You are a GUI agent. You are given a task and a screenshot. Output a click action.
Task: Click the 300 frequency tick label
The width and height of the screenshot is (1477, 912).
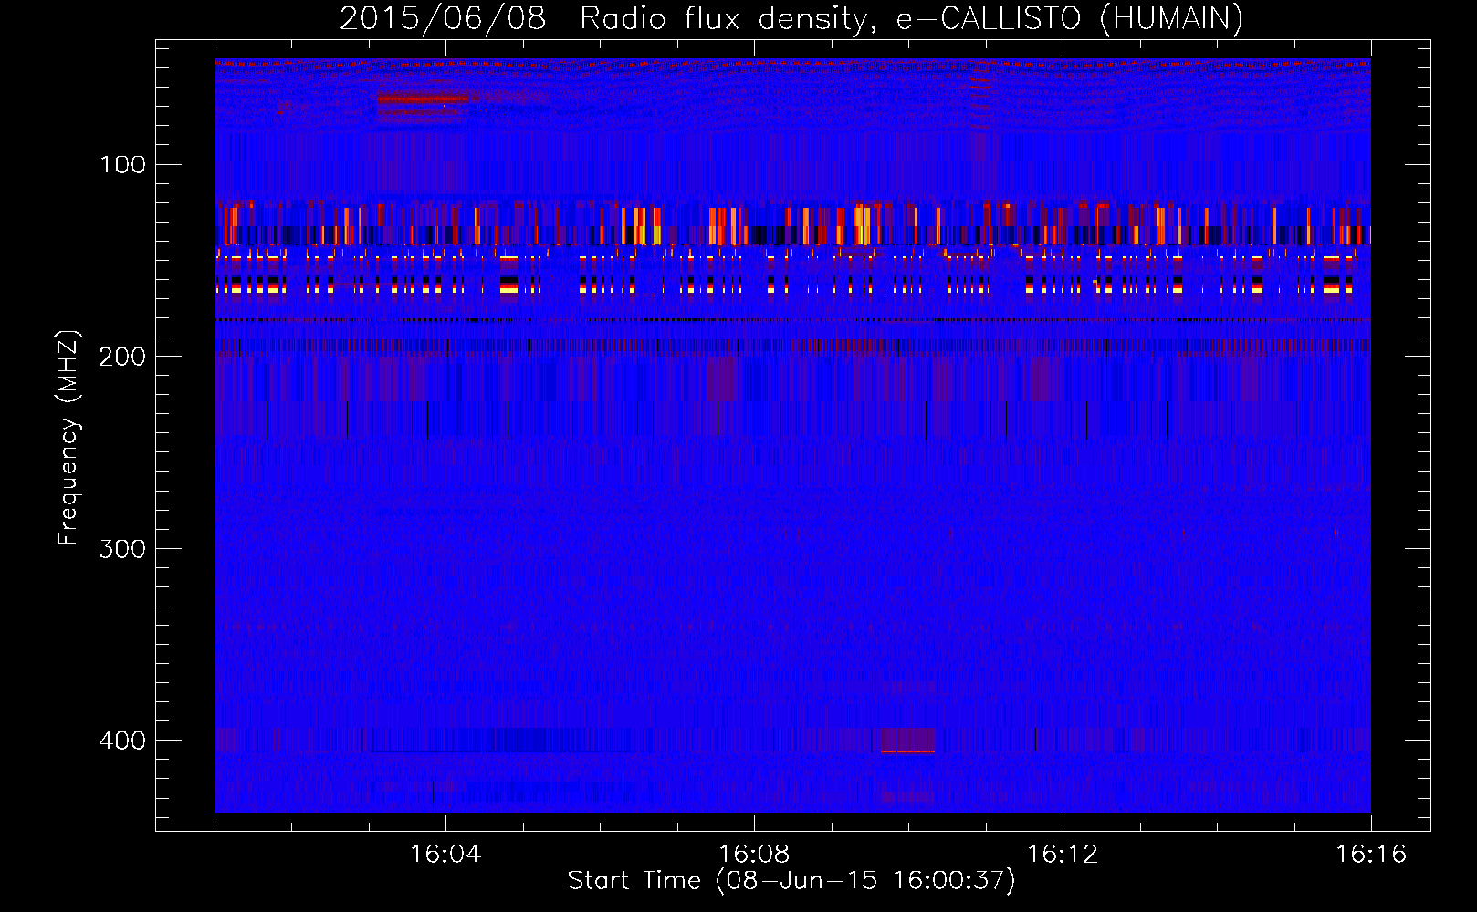coord(123,548)
